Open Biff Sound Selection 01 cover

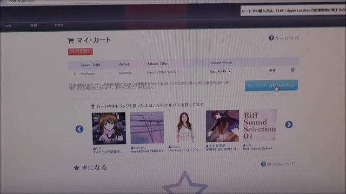(x=259, y=125)
